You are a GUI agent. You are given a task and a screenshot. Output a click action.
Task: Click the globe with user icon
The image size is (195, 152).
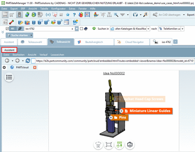click(x=34, y=15)
